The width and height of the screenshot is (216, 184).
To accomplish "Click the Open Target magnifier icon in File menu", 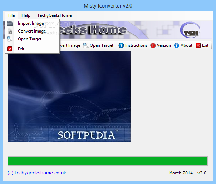I will pyautogui.click(x=10, y=39).
